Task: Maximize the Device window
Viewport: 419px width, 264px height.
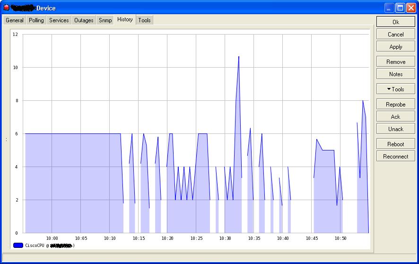Action: [400, 8]
